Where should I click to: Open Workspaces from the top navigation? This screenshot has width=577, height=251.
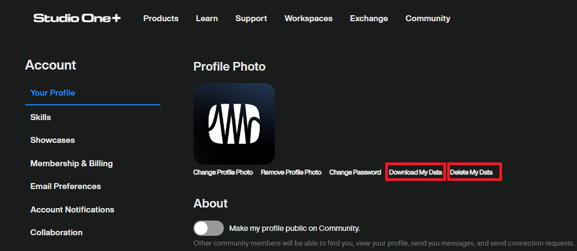[x=309, y=18]
